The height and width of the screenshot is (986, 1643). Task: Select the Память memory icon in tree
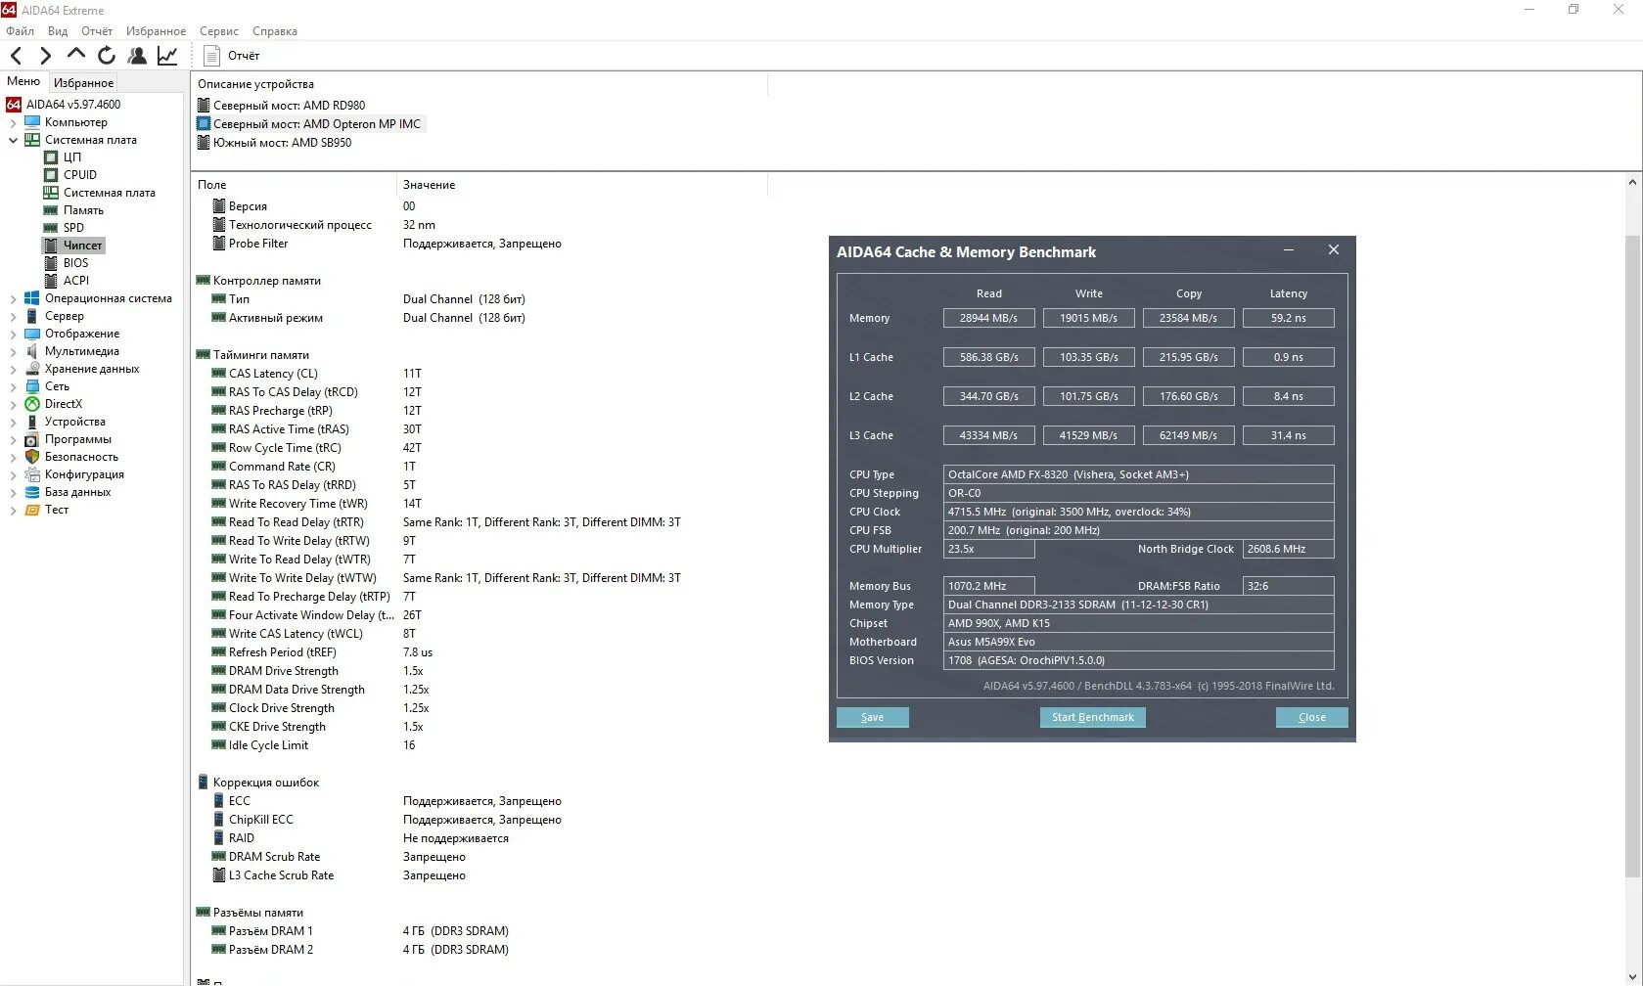pos(51,210)
